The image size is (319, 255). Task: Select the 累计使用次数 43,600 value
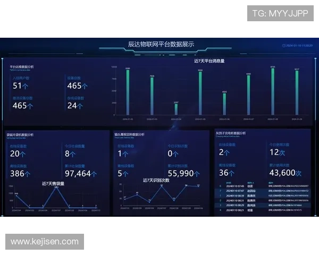pos(286,173)
